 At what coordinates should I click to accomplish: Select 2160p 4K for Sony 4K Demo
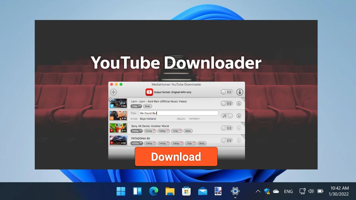click(x=137, y=131)
